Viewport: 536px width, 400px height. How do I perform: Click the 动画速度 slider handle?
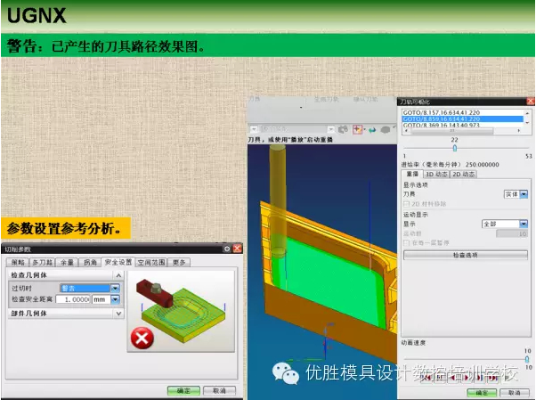click(527, 359)
